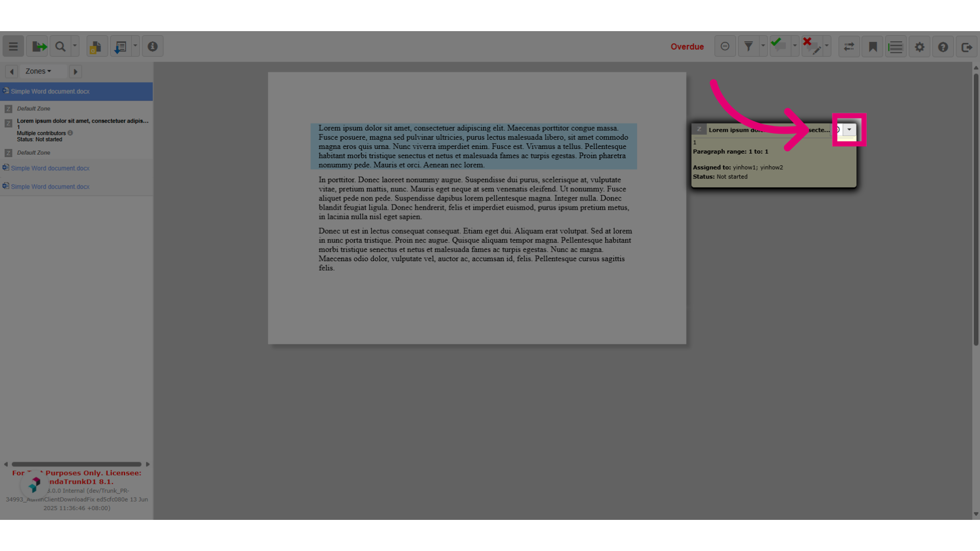Toggle the paragraph lines view icon

[x=896, y=46]
